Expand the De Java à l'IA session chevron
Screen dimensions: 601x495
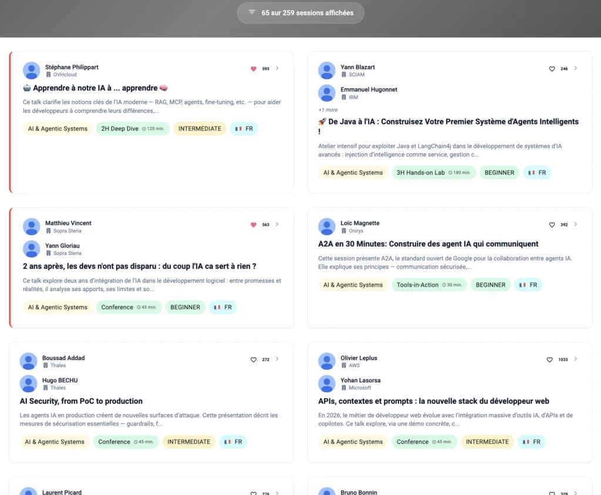click(575, 68)
